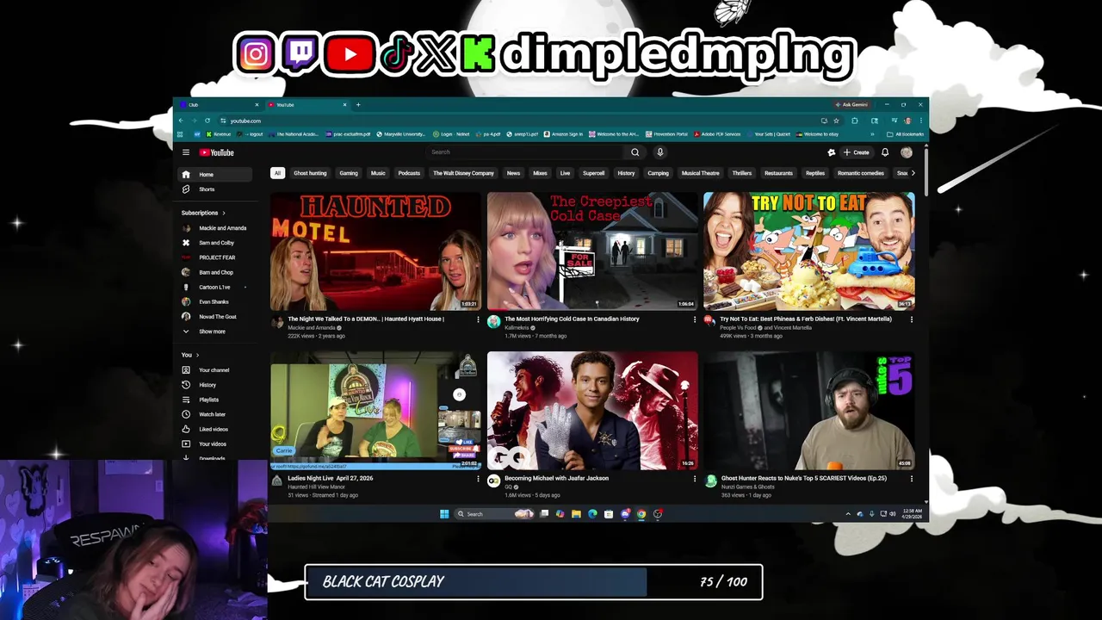The height and width of the screenshot is (620, 1102).
Task: Click inside the YouTube search field
Action: coord(527,152)
